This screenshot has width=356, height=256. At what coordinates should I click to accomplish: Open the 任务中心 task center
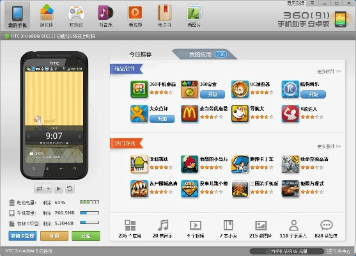(339, 252)
